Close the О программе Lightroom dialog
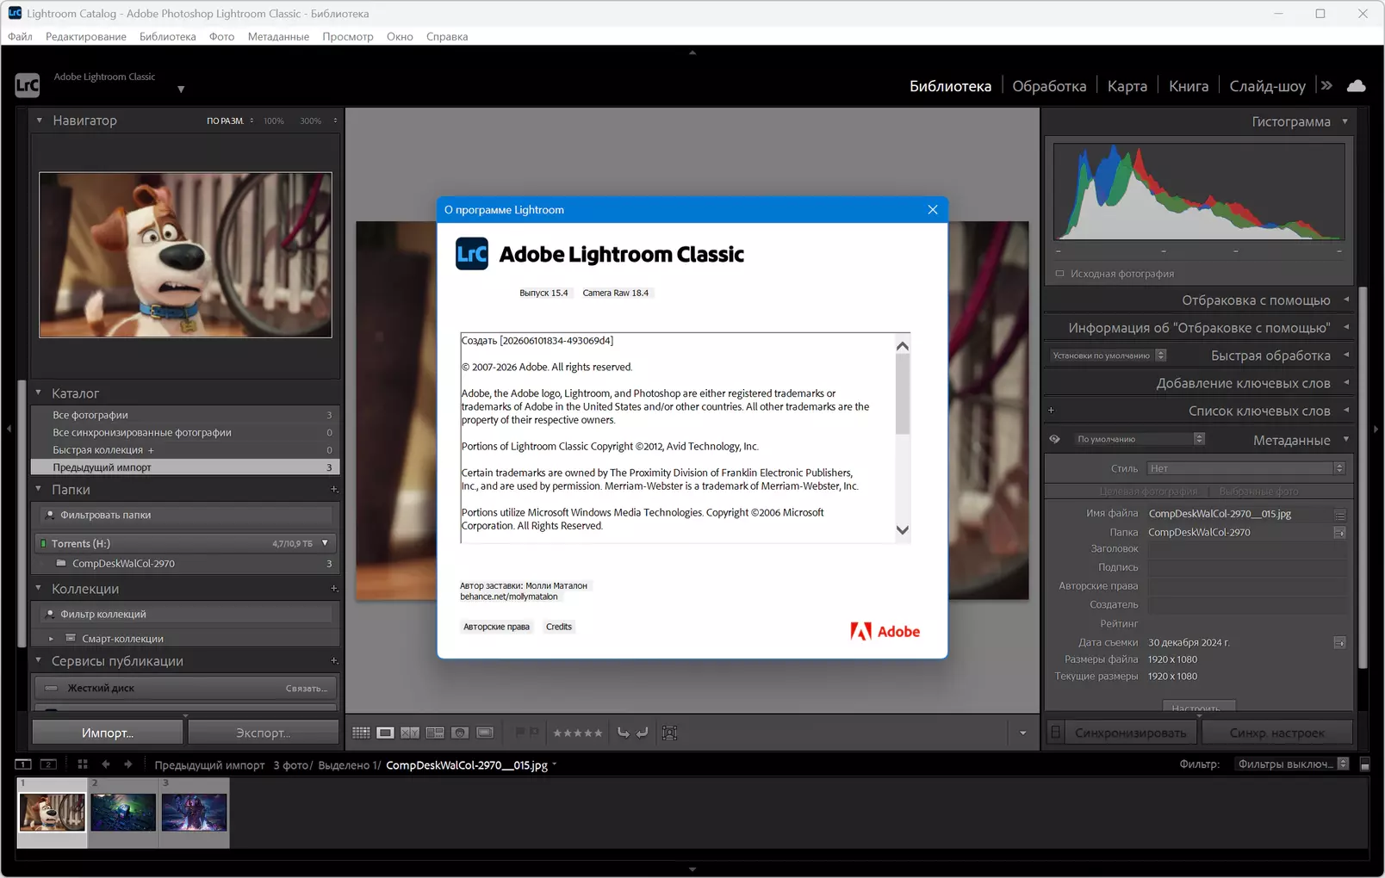Image resolution: width=1385 pixels, height=878 pixels. click(x=933, y=210)
